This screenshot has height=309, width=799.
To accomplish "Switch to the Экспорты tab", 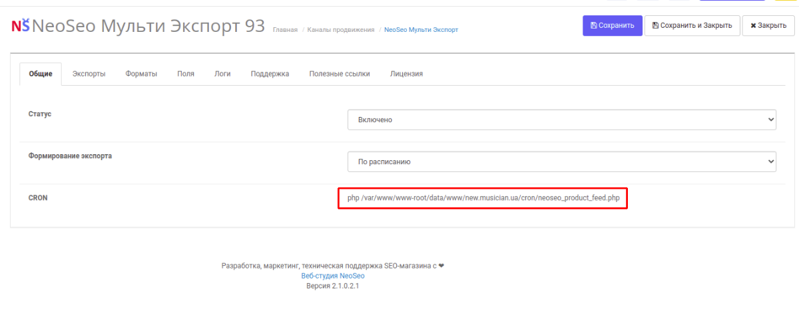I will click(x=89, y=74).
